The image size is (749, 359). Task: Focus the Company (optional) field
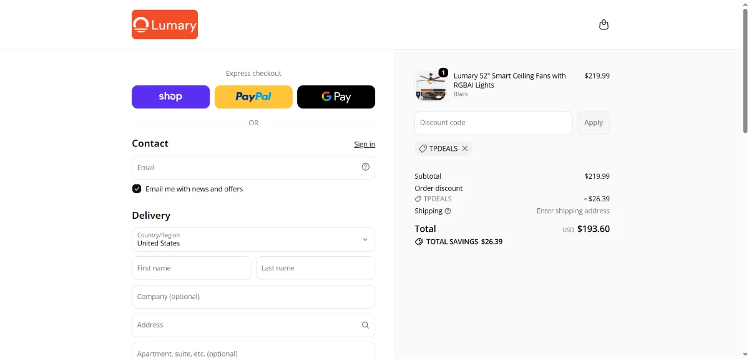click(x=253, y=297)
